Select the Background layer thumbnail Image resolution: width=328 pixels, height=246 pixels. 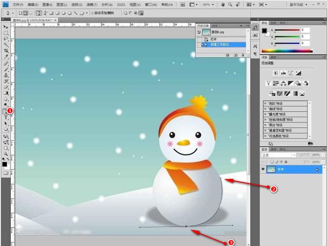(272, 170)
